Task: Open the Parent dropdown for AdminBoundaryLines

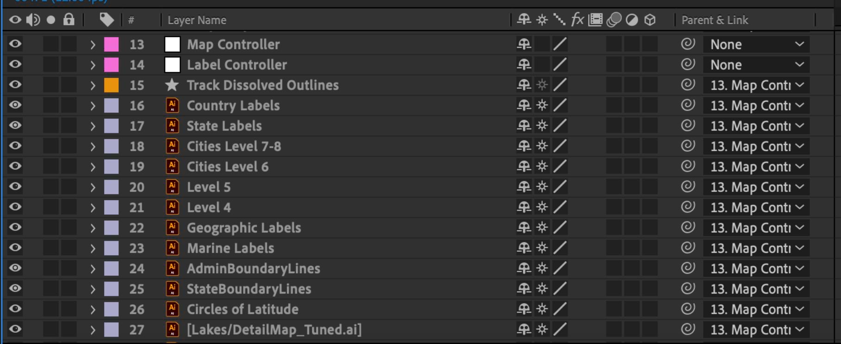Action: (756, 268)
